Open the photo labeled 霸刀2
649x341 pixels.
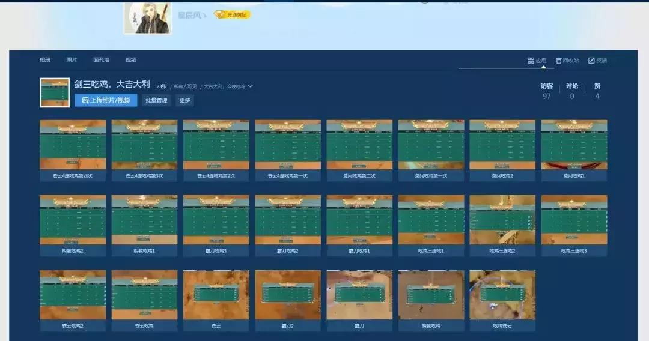pos(287,295)
